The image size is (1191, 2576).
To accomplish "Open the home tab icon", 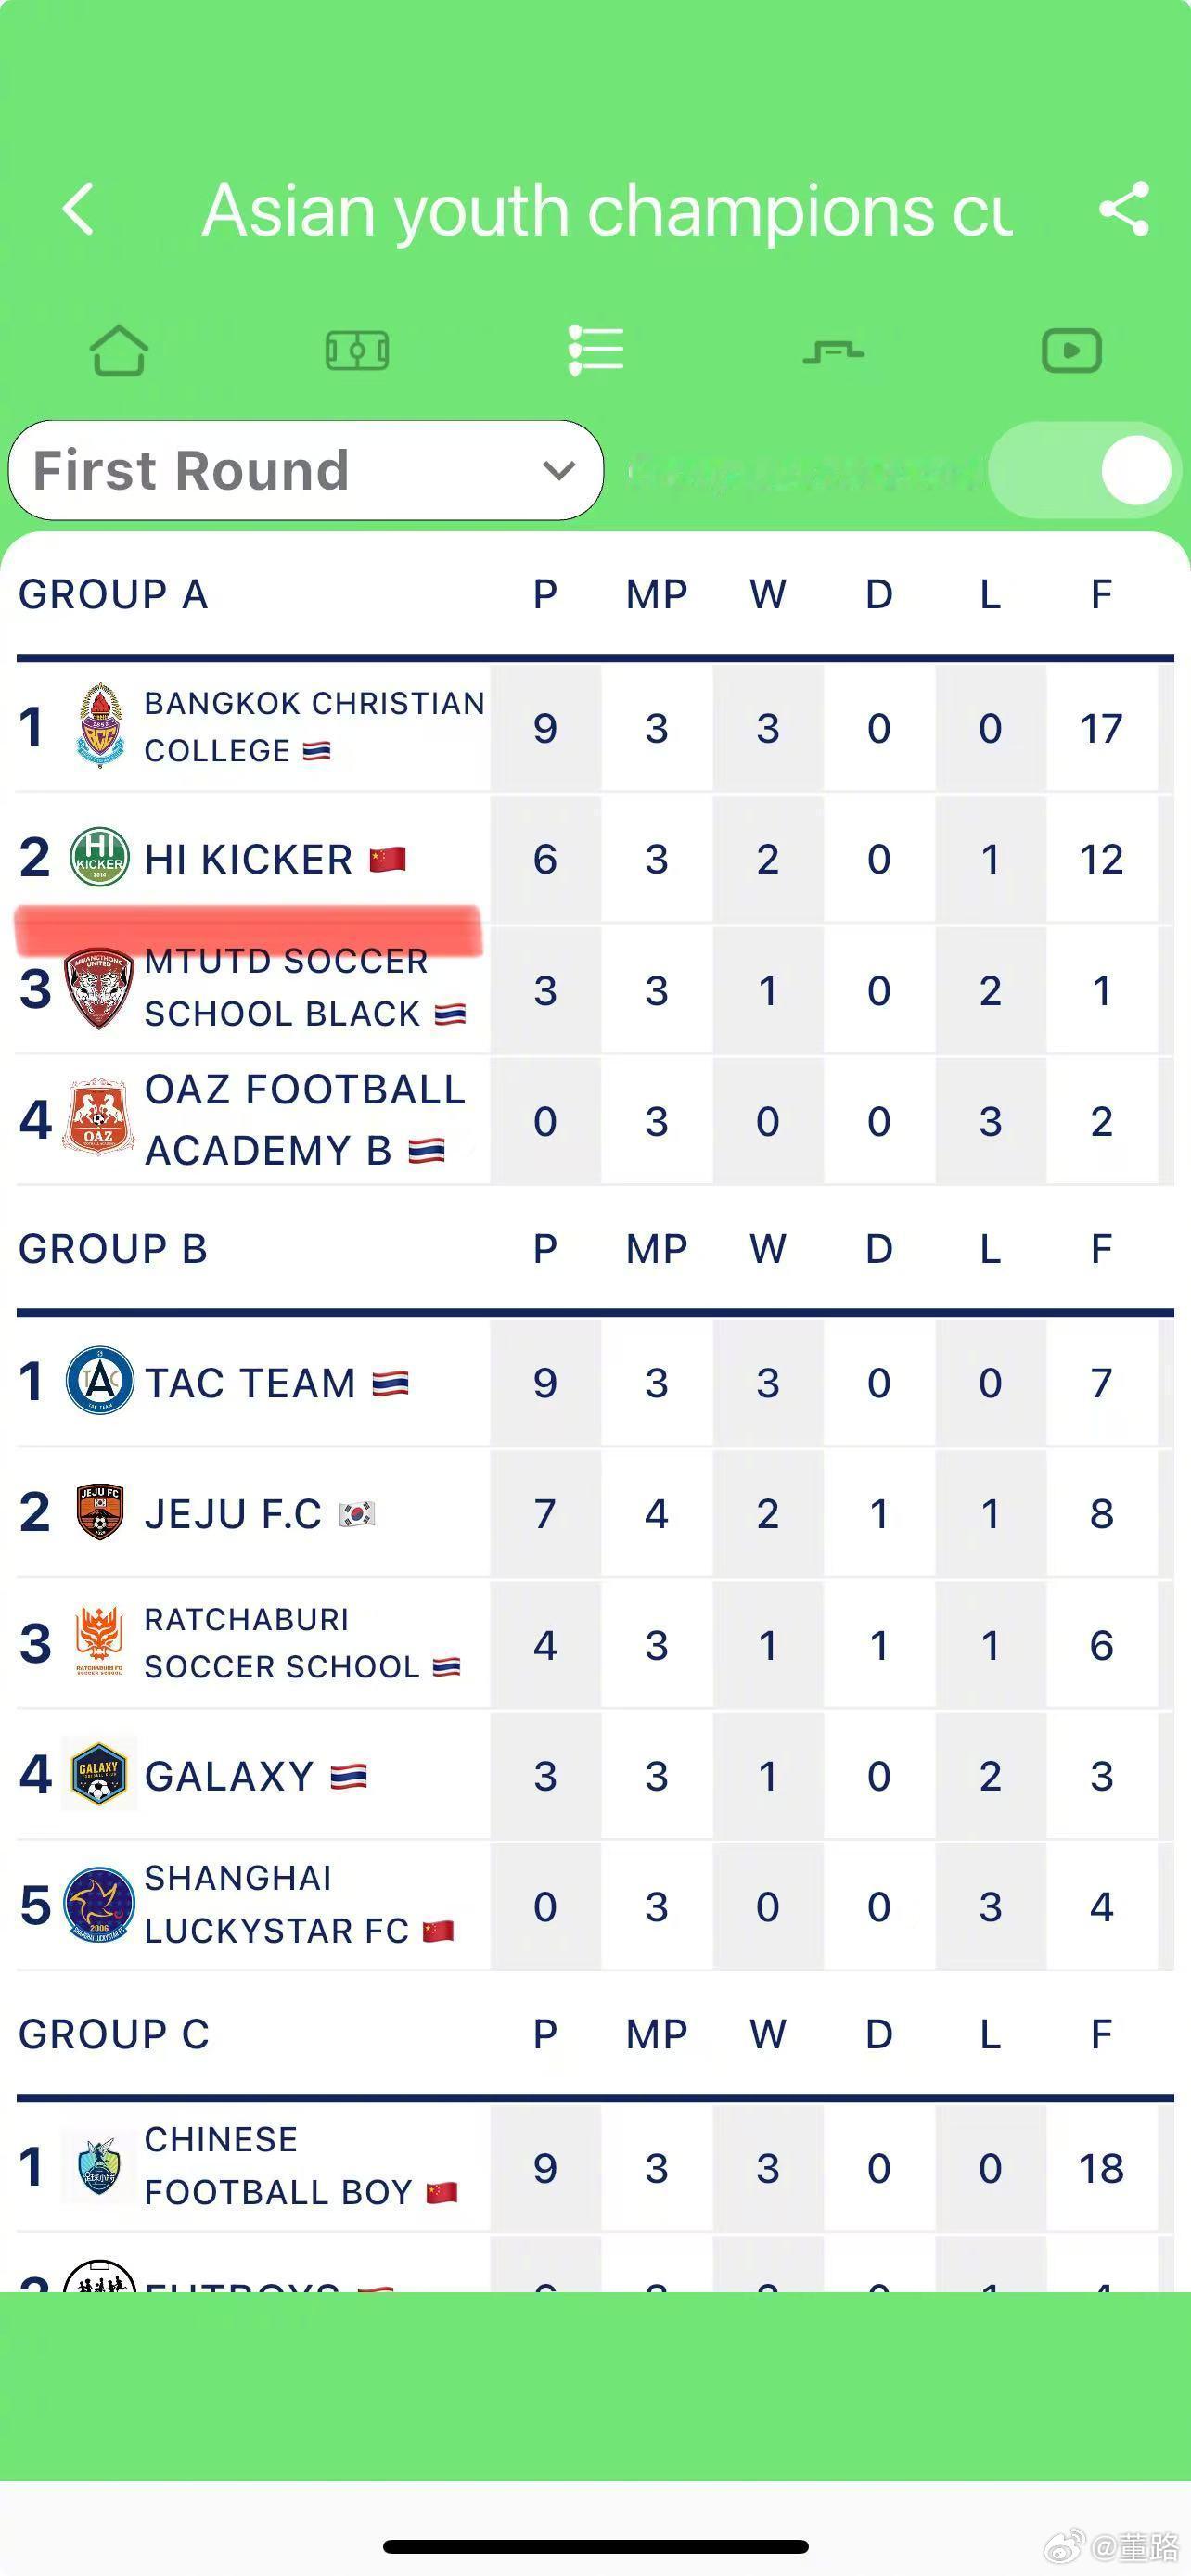I will click(x=119, y=351).
